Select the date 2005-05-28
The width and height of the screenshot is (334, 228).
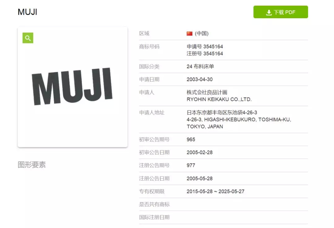pyautogui.click(x=199, y=179)
